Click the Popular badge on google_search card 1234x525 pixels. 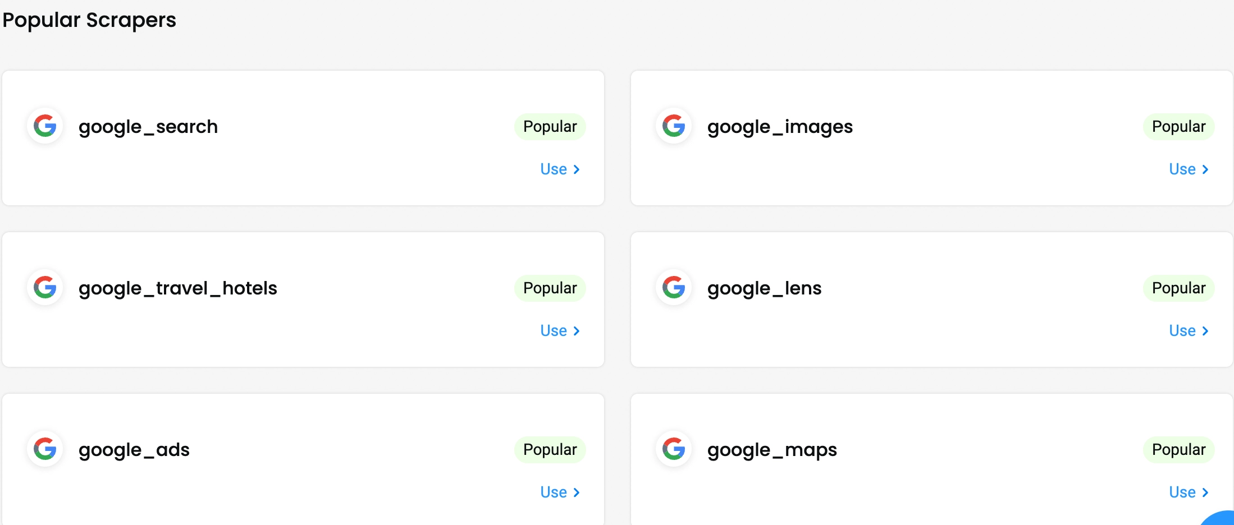click(550, 127)
